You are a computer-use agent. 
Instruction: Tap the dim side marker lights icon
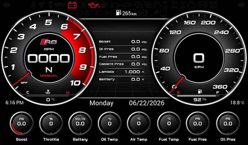tap(108, 13)
